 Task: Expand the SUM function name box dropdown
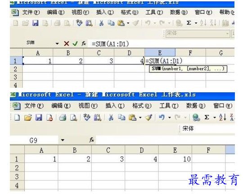coord(57,44)
